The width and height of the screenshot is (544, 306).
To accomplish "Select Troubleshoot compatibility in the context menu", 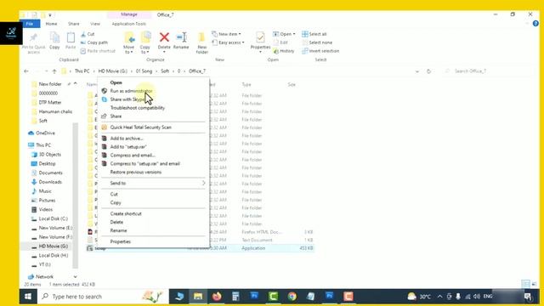I will coord(138,108).
